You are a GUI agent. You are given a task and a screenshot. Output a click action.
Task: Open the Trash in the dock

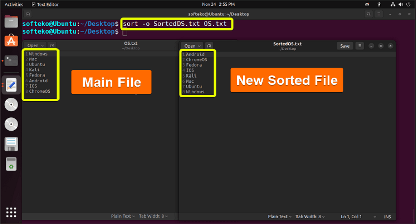pyautogui.click(x=11, y=164)
